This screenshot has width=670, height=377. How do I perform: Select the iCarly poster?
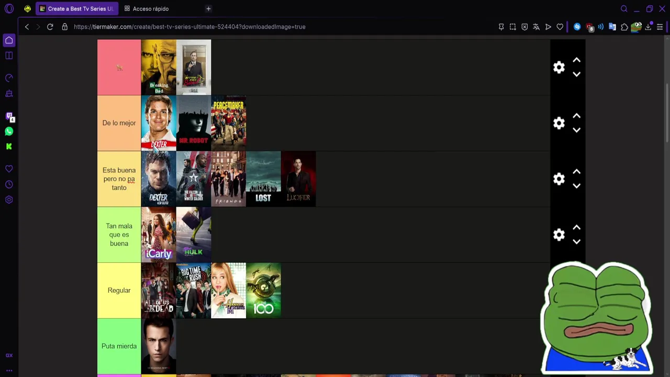[159, 235]
